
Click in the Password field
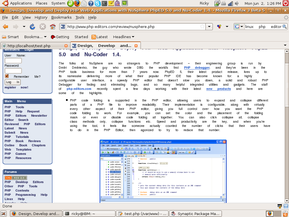point(13,71)
